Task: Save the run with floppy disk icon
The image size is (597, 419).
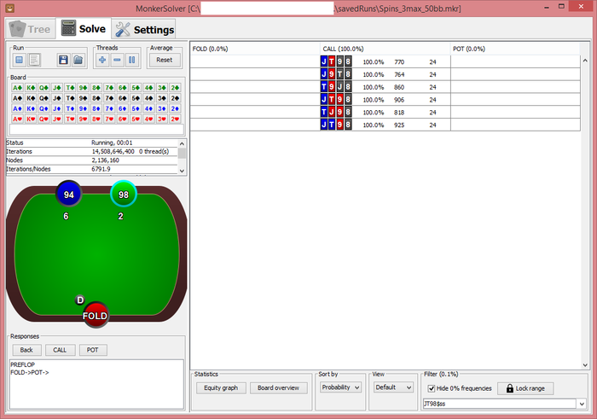Action: click(x=64, y=60)
